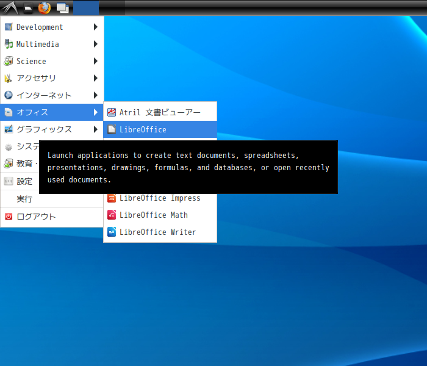This screenshot has width=427, height=366.
Task: Launch the LibreOffice start center entry
Action: 160,129
